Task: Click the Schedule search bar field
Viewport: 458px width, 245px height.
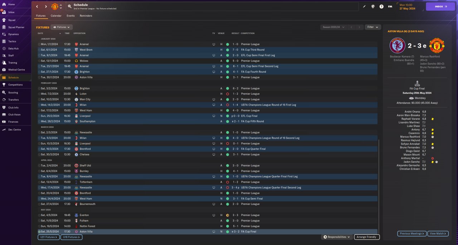Action: pos(212,6)
